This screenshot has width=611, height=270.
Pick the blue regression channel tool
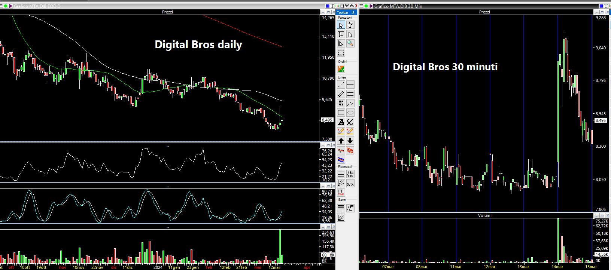(x=341, y=160)
